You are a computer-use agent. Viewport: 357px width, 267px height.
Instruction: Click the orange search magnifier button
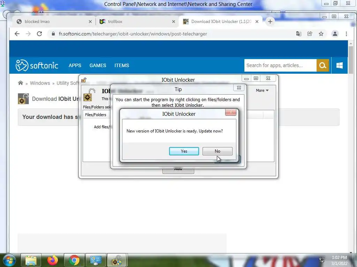pyautogui.click(x=322, y=65)
